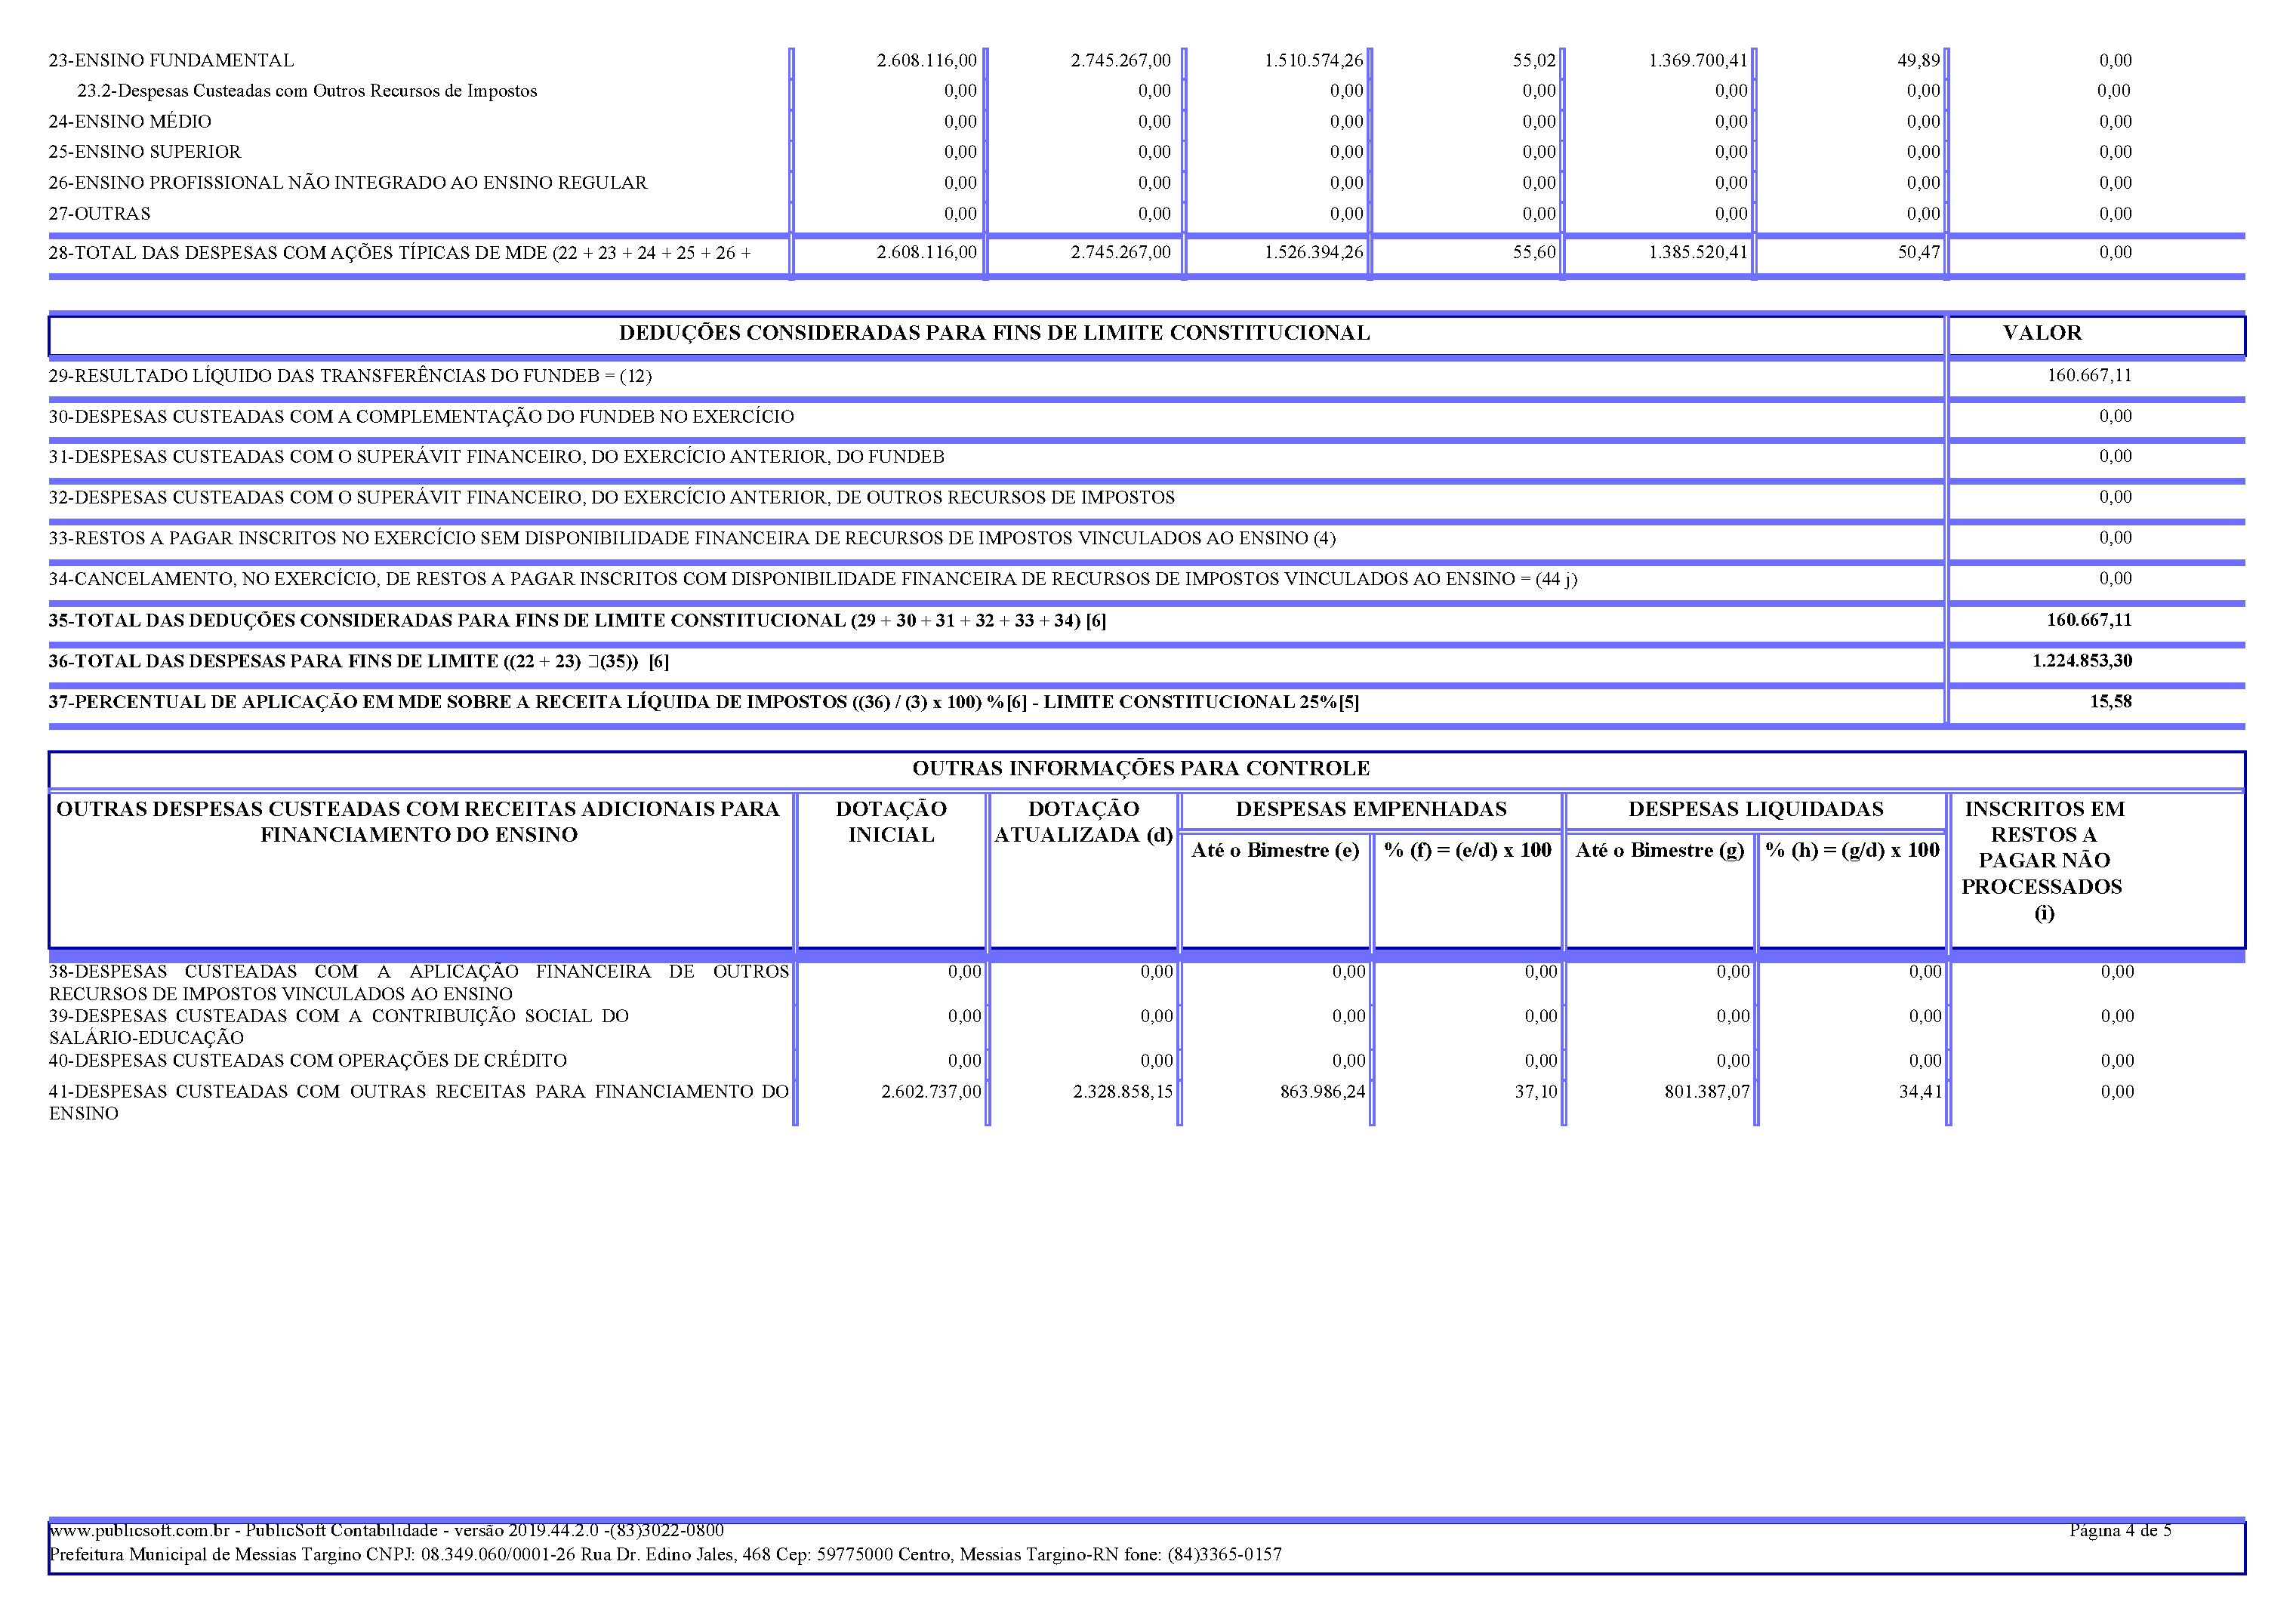Click the Prefeitura Municipal de Messias Targino footer text
Viewport: 2296px width, 1623px height.
point(664,1554)
